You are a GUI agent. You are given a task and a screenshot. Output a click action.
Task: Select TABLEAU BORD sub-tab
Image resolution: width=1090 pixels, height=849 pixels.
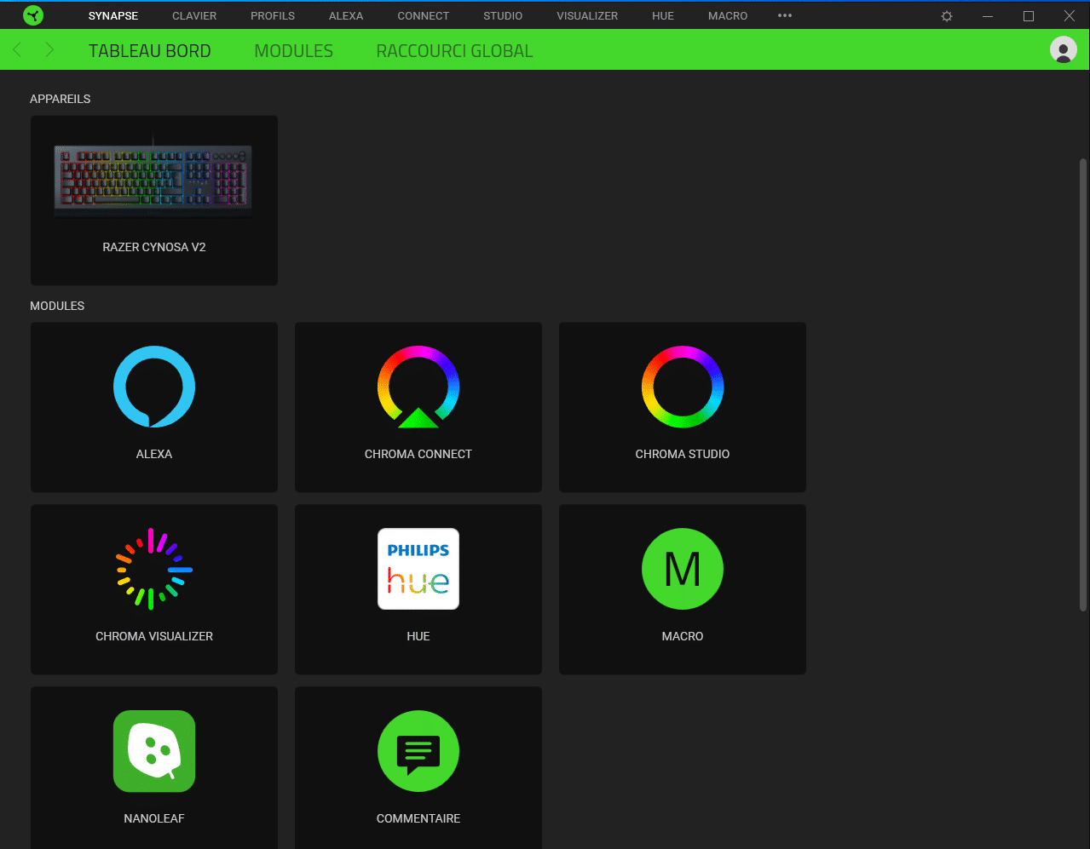click(150, 51)
